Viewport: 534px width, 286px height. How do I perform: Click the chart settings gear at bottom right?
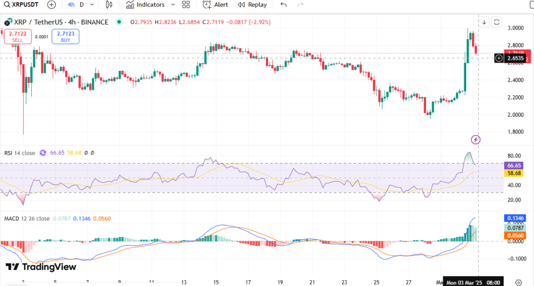point(518,281)
